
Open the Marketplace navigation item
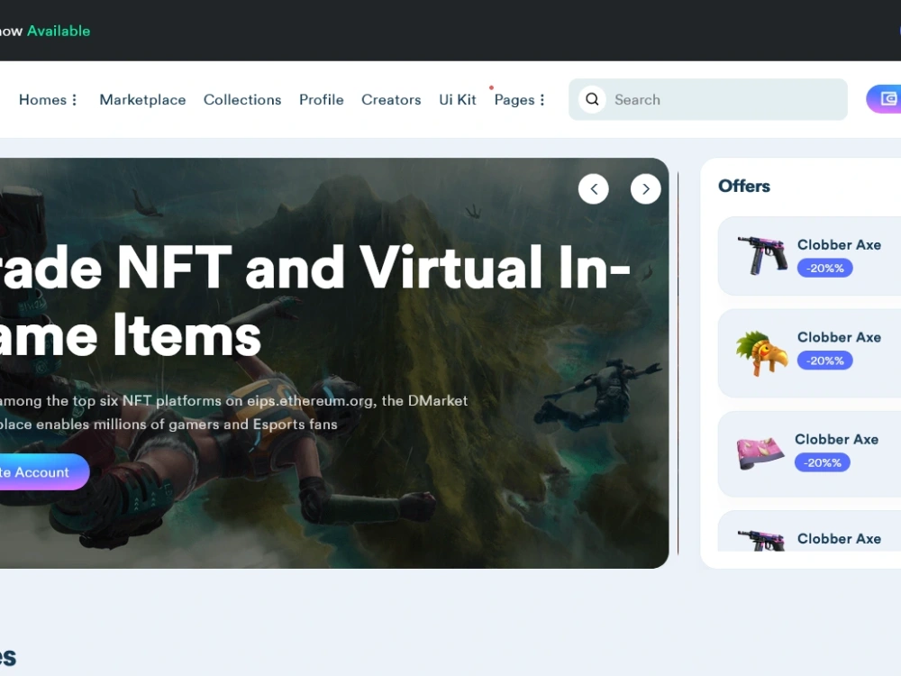142,100
